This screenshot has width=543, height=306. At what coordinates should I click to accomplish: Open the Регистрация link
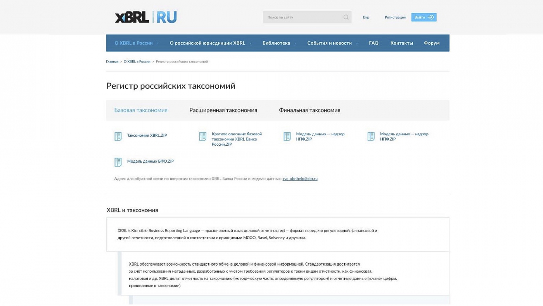coord(395,17)
